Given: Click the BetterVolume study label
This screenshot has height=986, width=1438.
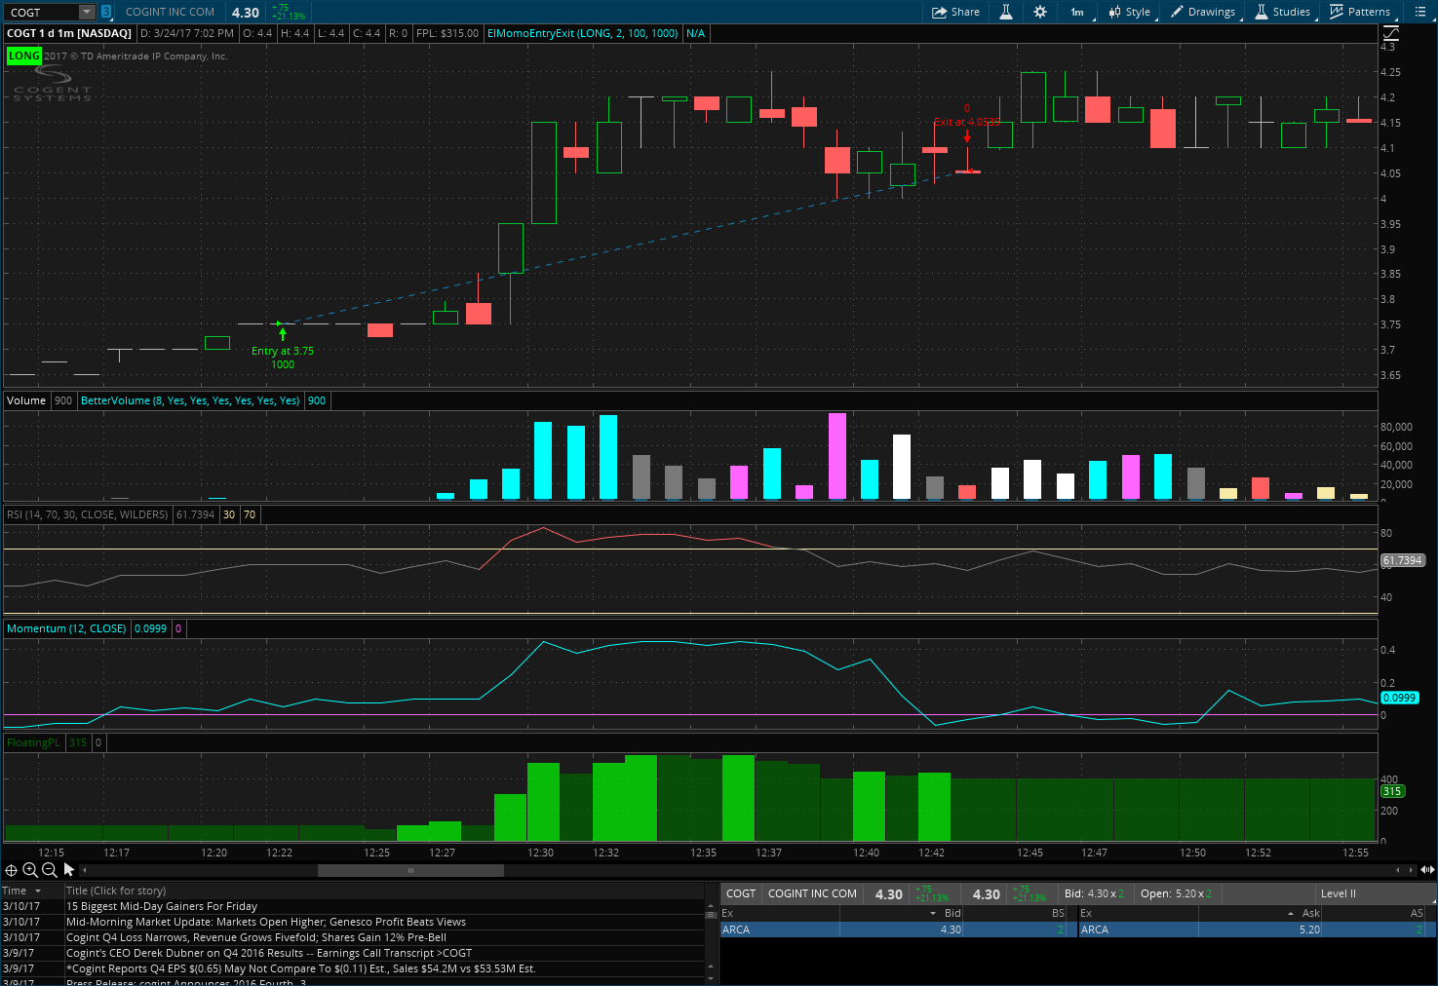Looking at the screenshot, I should (190, 400).
